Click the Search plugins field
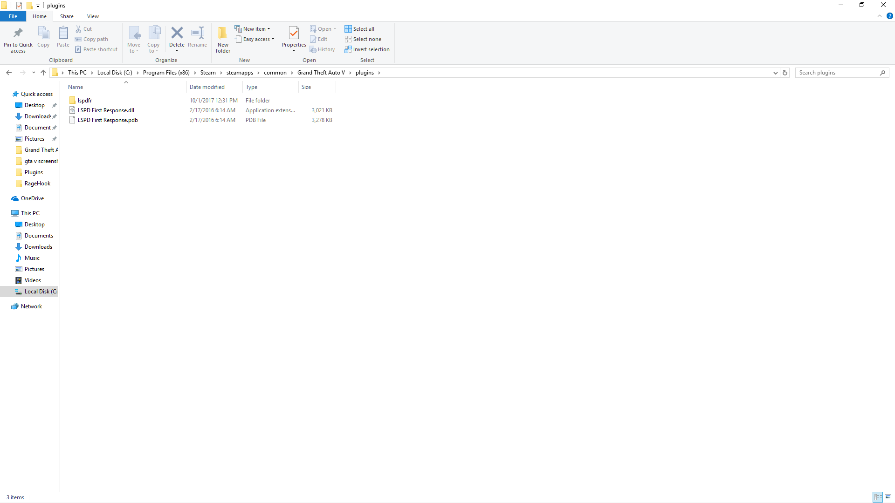This screenshot has height=503, width=895. click(838, 73)
